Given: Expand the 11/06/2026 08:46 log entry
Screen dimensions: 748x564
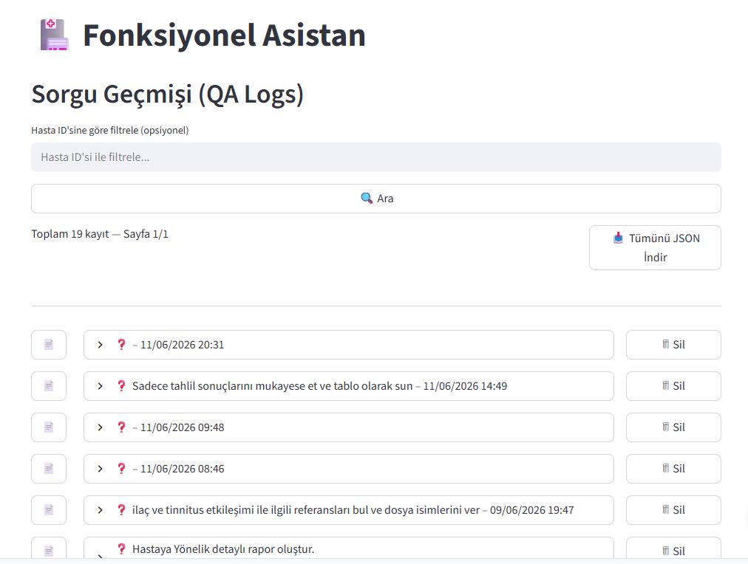Looking at the screenshot, I should coord(349,469).
